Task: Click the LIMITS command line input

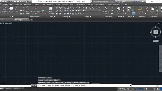Action: click(84, 85)
